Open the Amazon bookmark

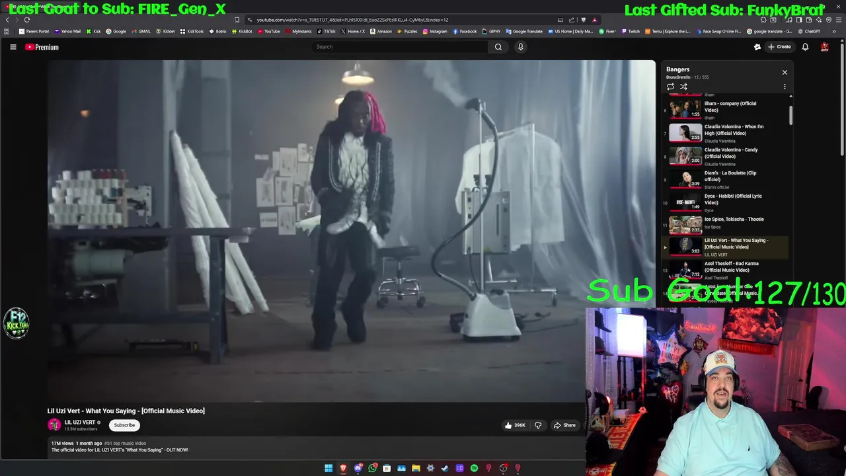381,31
